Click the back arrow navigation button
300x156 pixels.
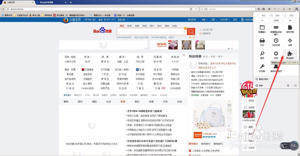coord(3,9)
